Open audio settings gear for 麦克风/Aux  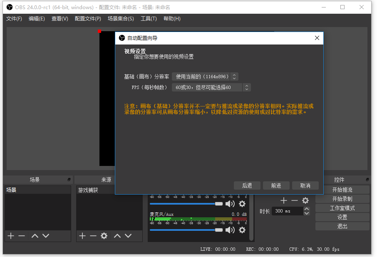coord(242,230)
